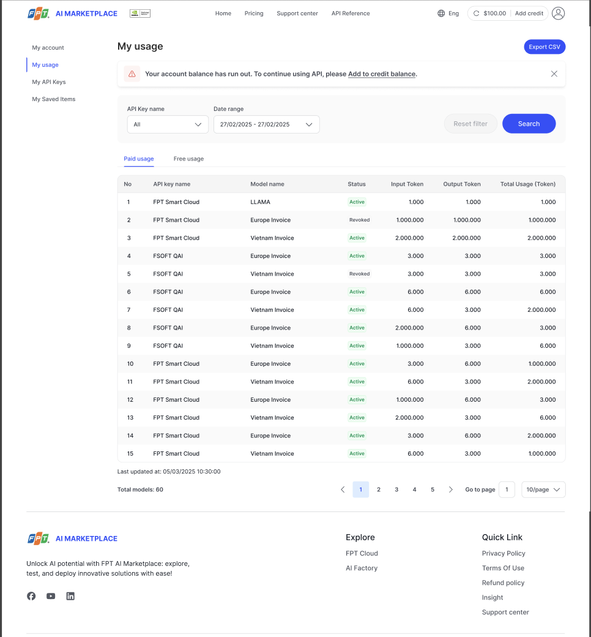Go to next page arrow in pagination
Viewport: 591px width, 637px height.
[450, 489]
